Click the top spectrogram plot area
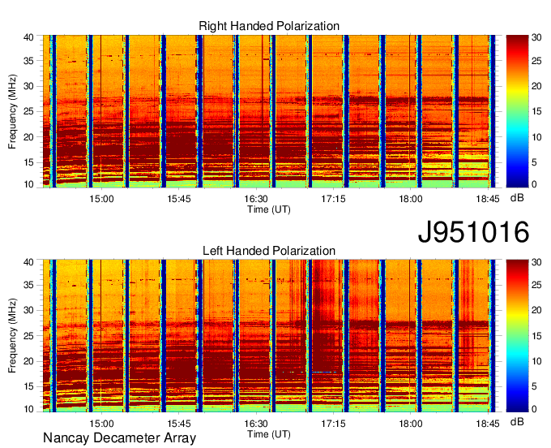551x448 pixels. pos(269,111)
